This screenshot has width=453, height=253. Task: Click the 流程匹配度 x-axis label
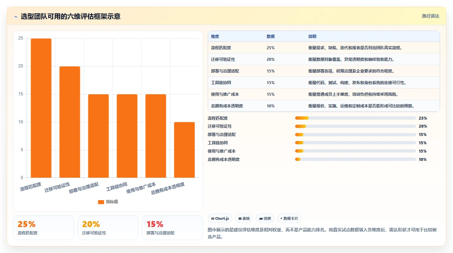pyautogui.click(x=31, y=187)
